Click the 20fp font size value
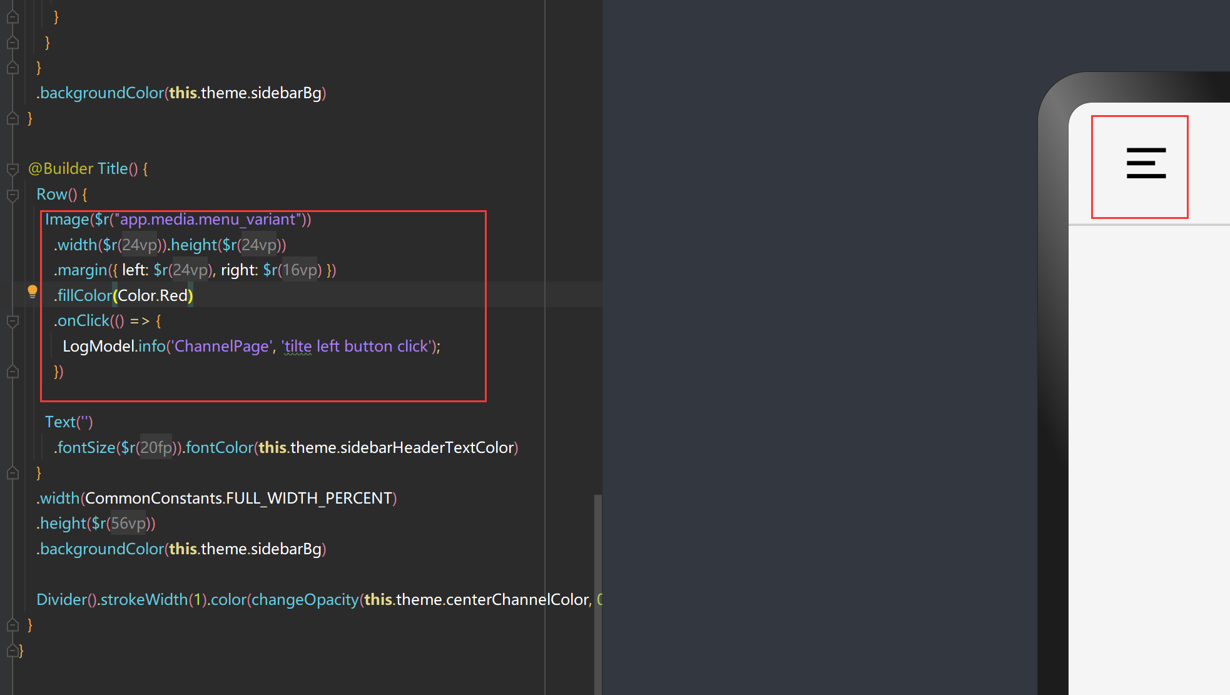Screen dimensions: 1230x695 [x=156, y=448]
